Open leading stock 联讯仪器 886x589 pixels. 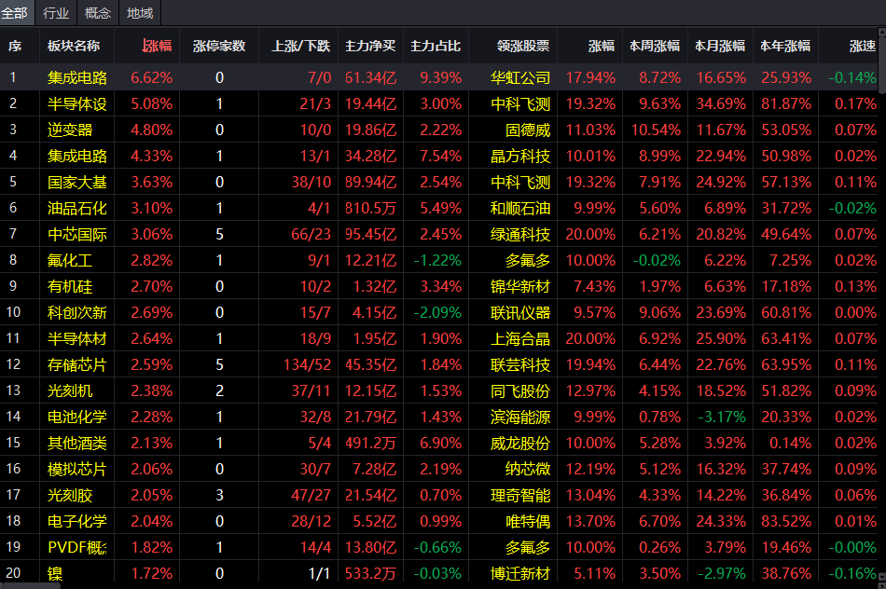520,312
